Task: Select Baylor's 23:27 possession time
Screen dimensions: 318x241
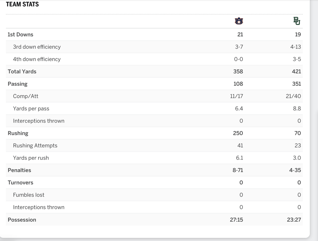Action: 294,220
